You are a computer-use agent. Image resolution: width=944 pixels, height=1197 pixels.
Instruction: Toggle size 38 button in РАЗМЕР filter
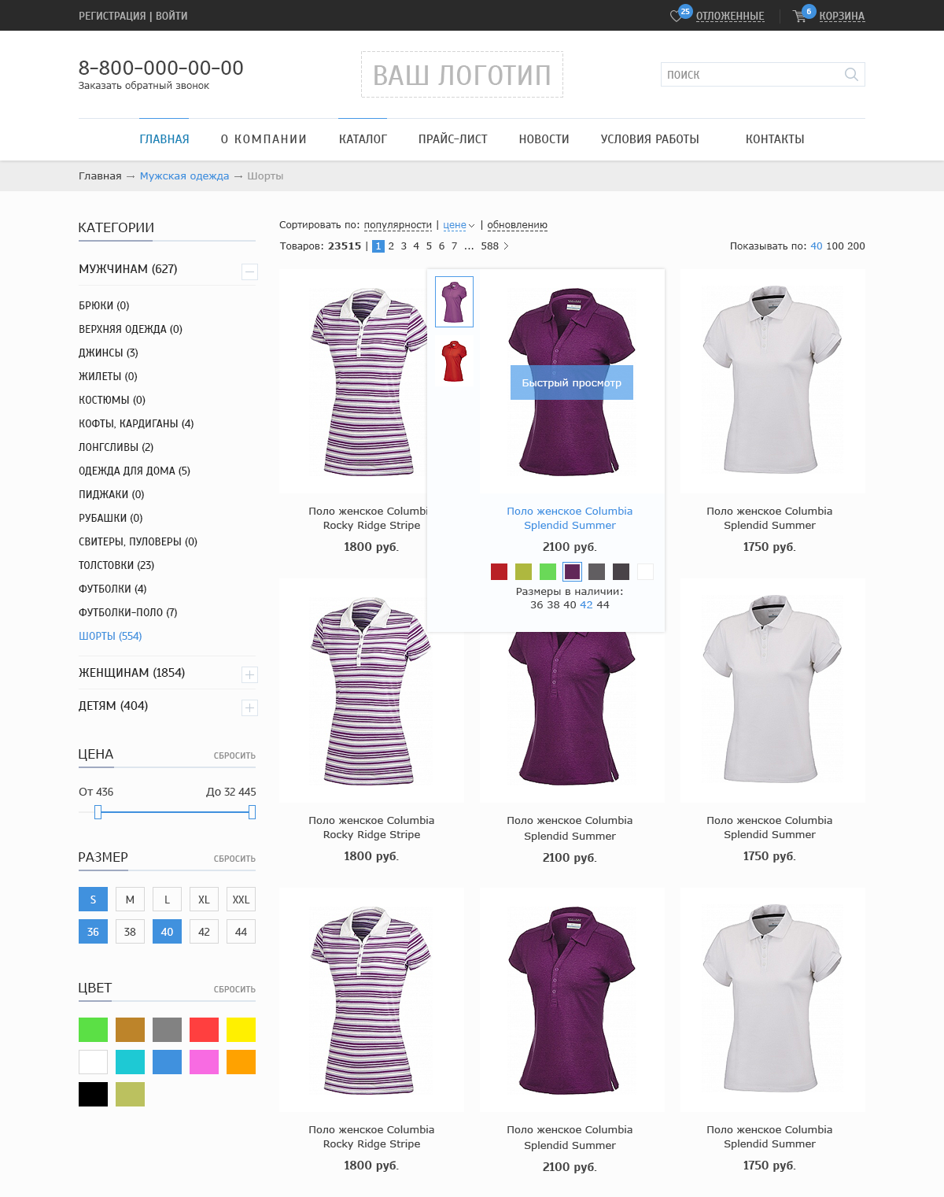click(x=130, y=932)
